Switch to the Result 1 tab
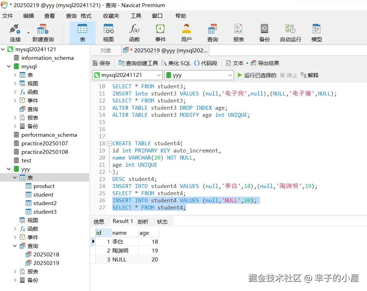Screen dimensions: 367x291 tap(123, 221)
